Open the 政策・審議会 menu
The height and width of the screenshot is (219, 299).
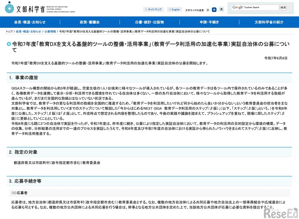pos(90,22)
